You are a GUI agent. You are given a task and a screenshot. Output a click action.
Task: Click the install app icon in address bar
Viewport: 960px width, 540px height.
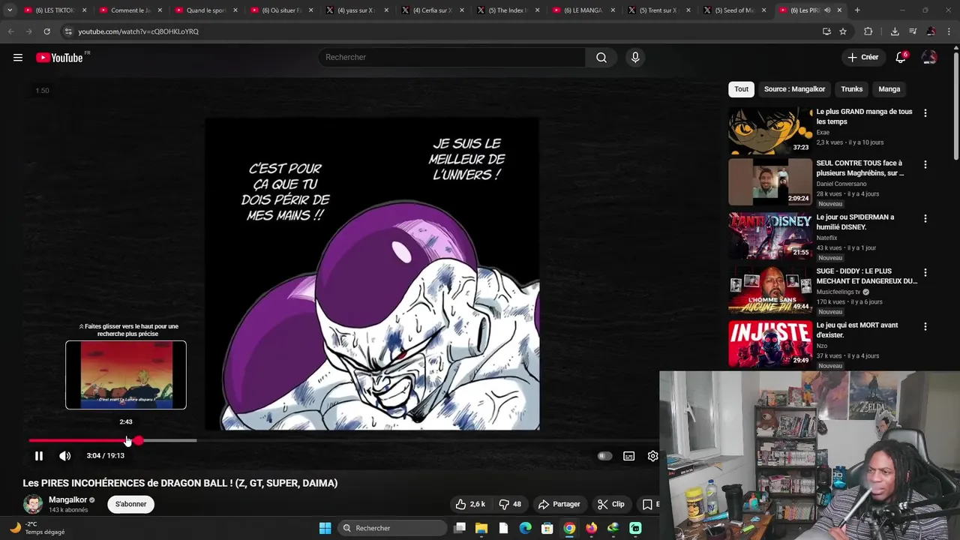[826, 31]
